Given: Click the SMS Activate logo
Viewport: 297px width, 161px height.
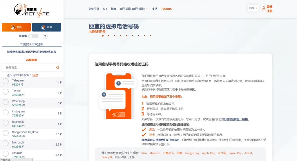Looking at the screenshot, I should point(32,11).
